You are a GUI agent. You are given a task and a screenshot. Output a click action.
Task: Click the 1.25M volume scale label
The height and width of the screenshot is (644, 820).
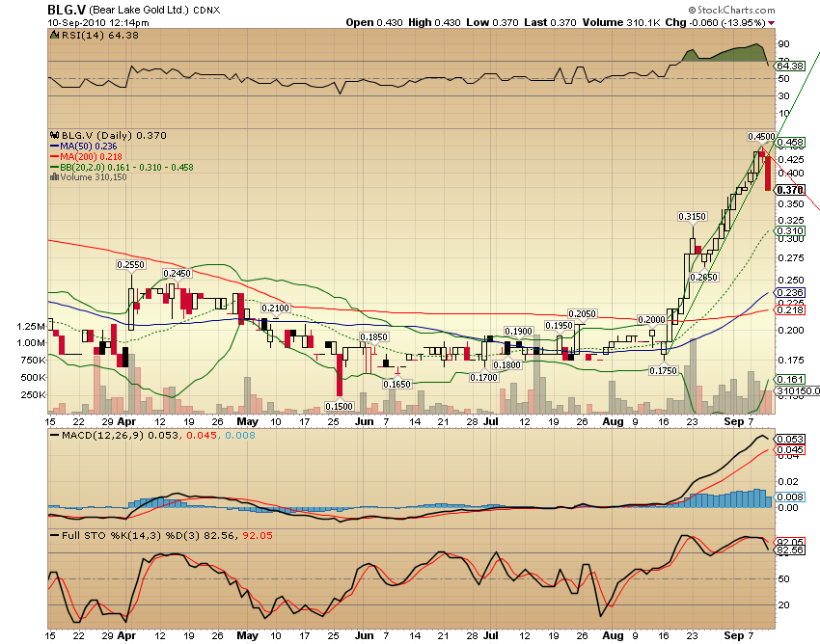point(31,327)
